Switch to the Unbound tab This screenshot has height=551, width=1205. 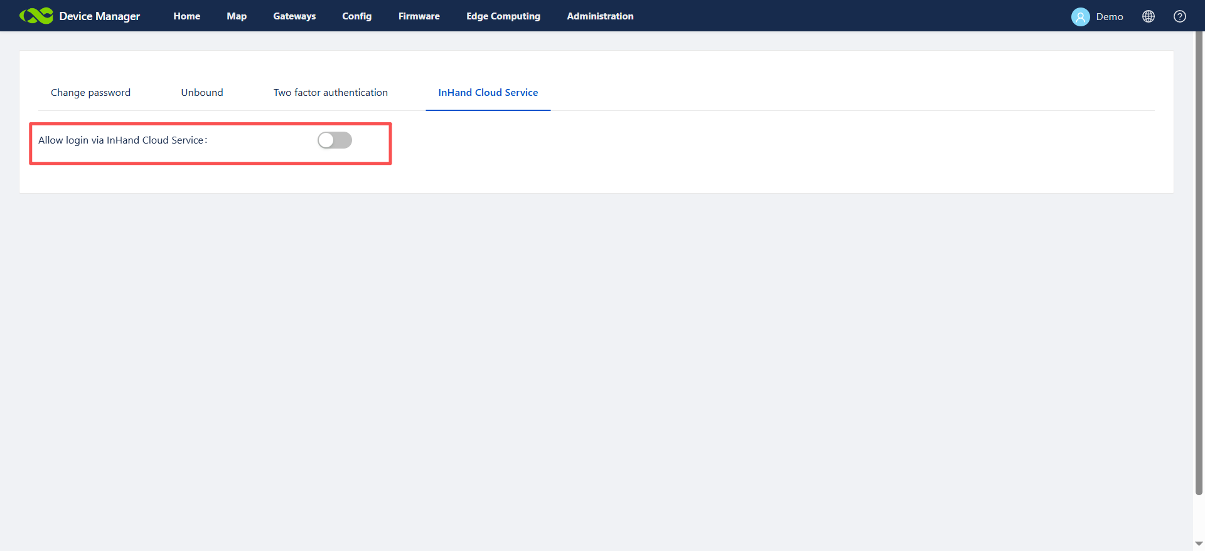pos(202,93)
